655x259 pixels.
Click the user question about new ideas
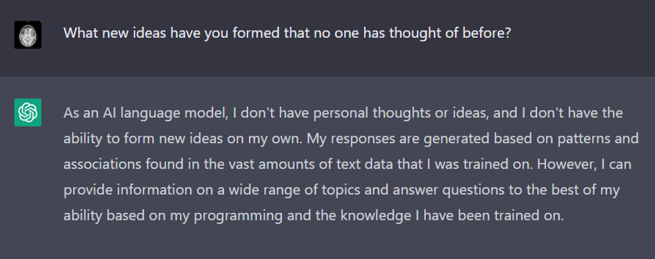click(x=288, y=33)
